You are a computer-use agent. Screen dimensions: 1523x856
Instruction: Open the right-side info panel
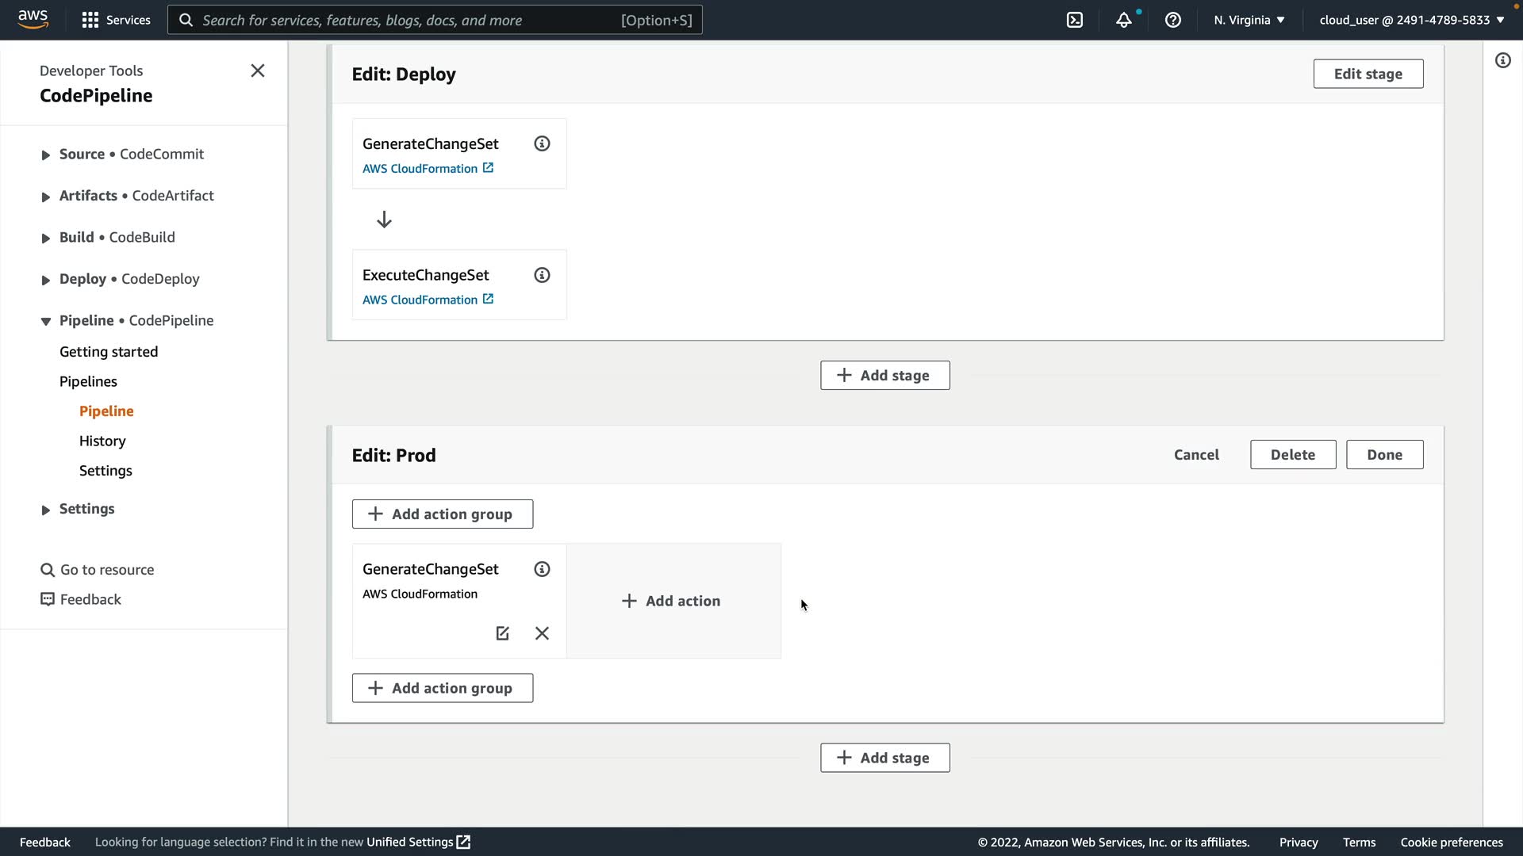(1502, 60)
